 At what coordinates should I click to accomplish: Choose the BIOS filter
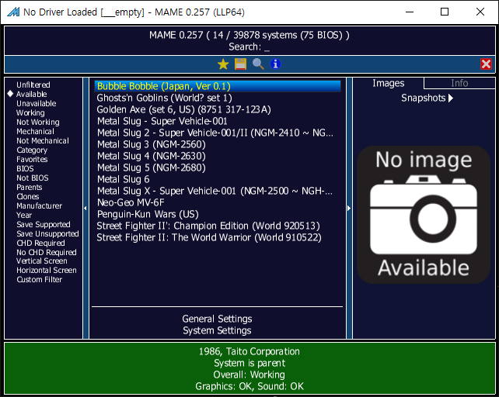click(x=25, y=168)
